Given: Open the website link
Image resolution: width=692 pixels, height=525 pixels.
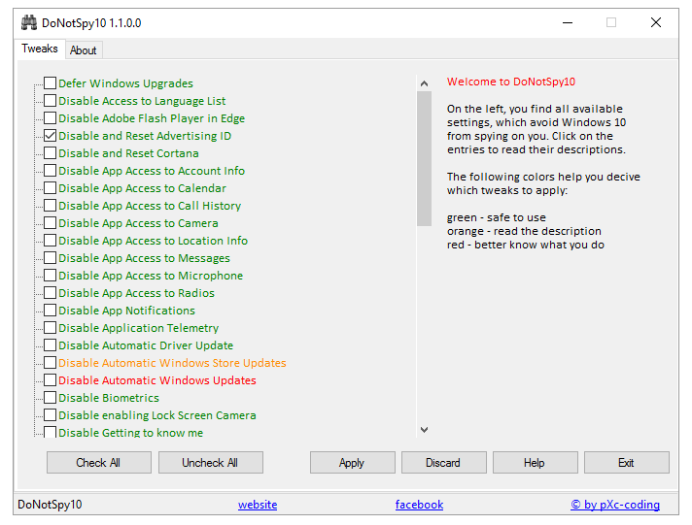Looking at the screenshot, I should click(x=258, y=505).
